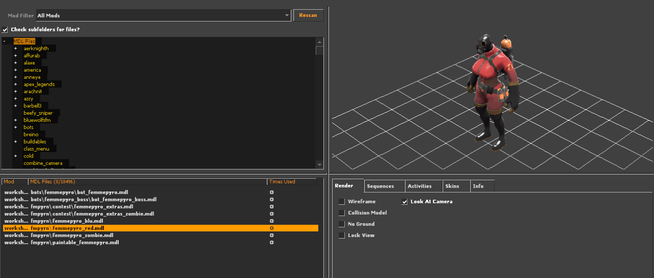Screen dimensions: 654x278
Task: Open the Info tab
Action: (482, 186)
